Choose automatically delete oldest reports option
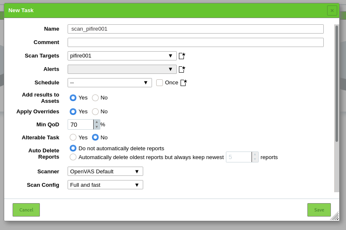 pyautogui.click(x=73, y=157)
